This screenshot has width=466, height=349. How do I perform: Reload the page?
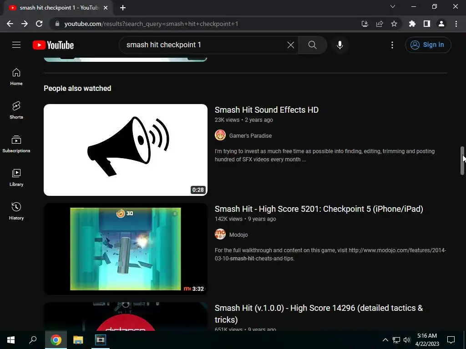coord(39,24)
